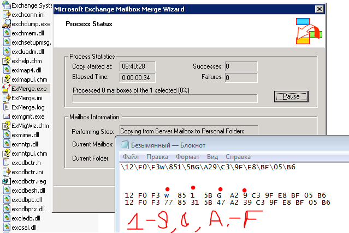
Task: Select exoledb.dll file name
Action: (26, 218)
